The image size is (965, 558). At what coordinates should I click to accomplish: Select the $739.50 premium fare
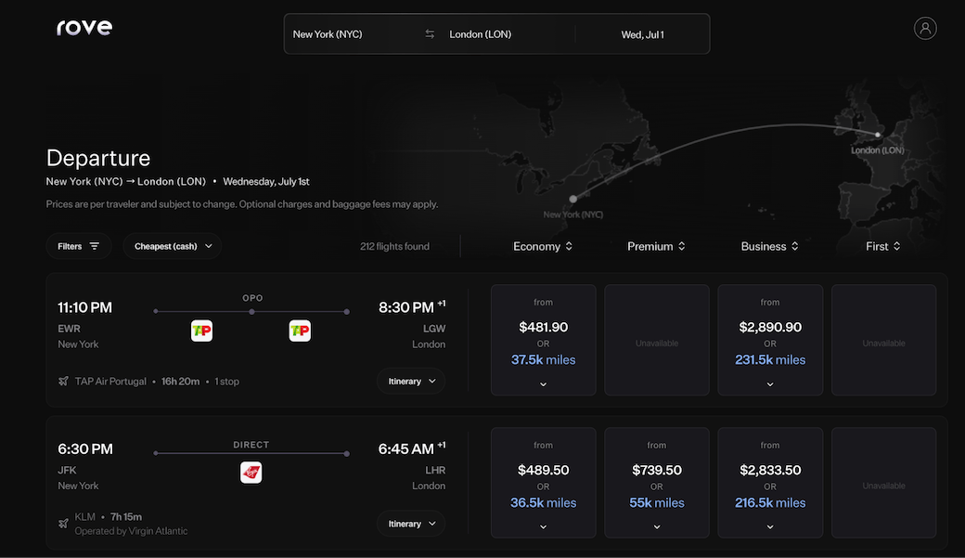point(656,483)
